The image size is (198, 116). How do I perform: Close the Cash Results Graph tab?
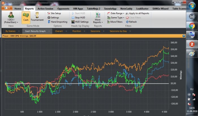point(49,31)
